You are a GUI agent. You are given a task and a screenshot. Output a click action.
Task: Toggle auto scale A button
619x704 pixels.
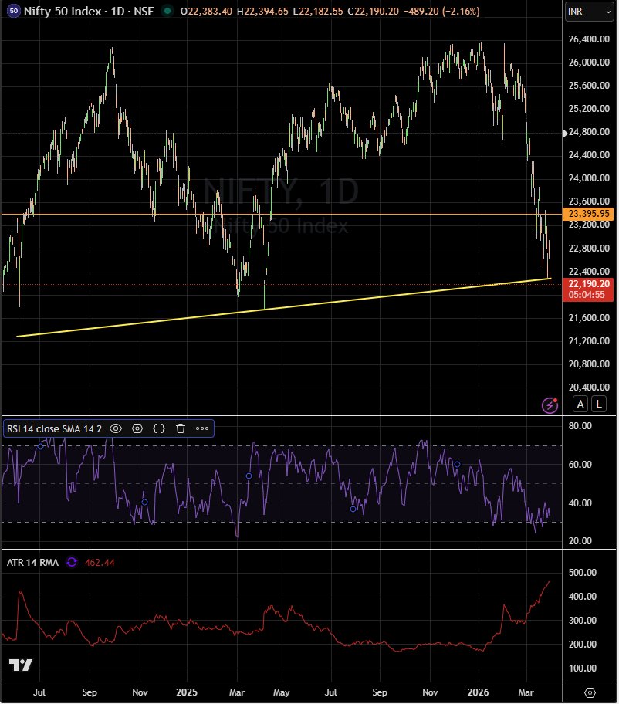click(580, 404)
